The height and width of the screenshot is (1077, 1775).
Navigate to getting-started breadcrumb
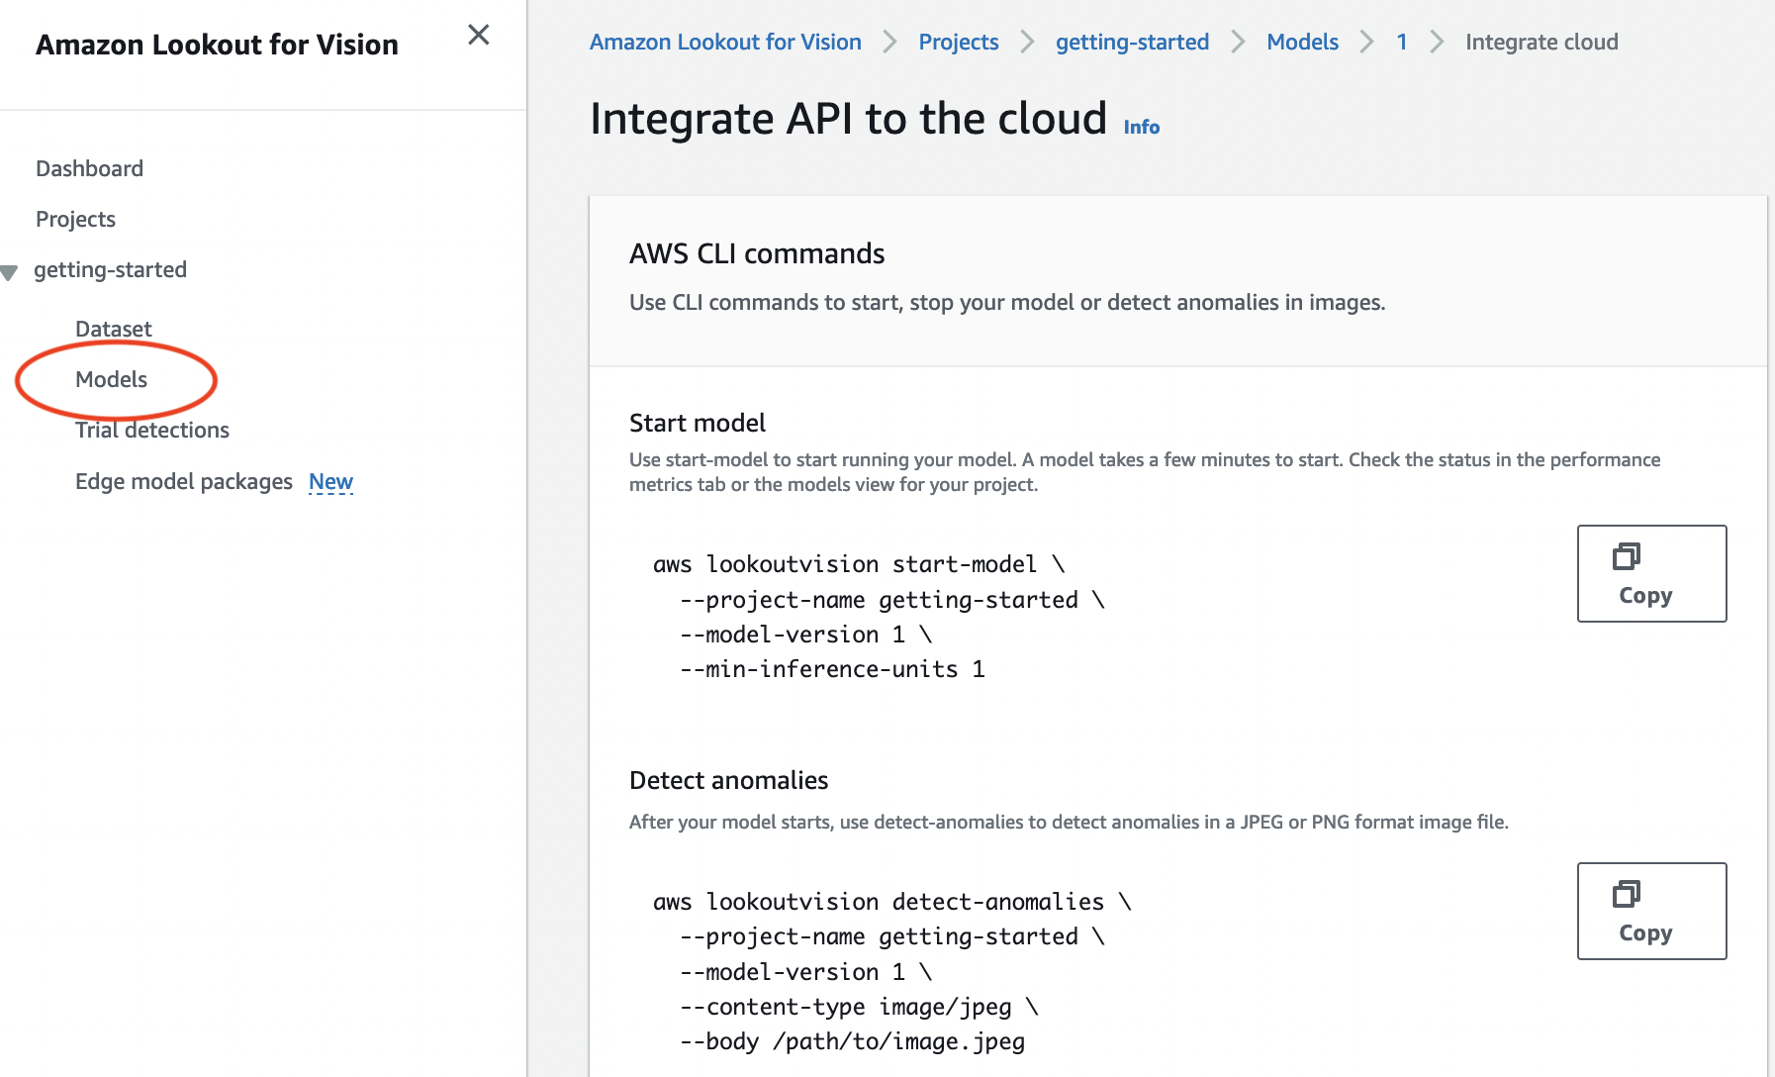point(1132,42)
